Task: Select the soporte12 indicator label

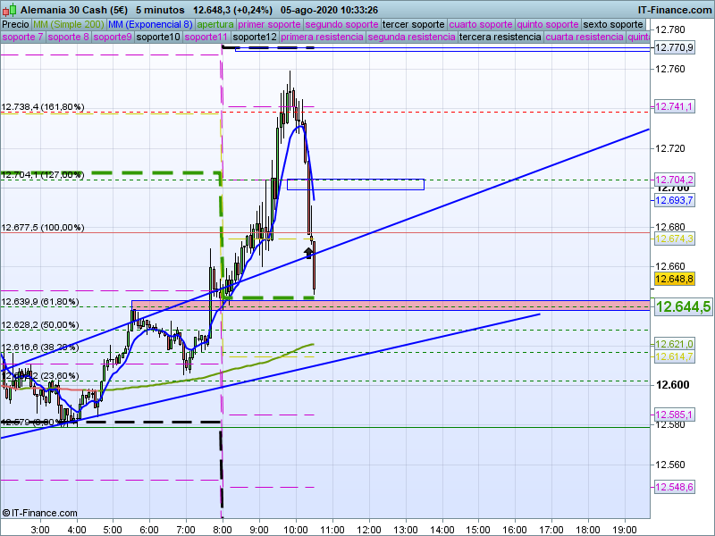Action: coord(254,38)
